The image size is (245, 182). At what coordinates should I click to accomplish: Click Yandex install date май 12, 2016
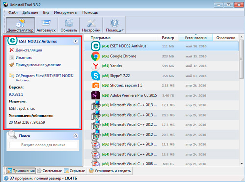coord(196,66)
